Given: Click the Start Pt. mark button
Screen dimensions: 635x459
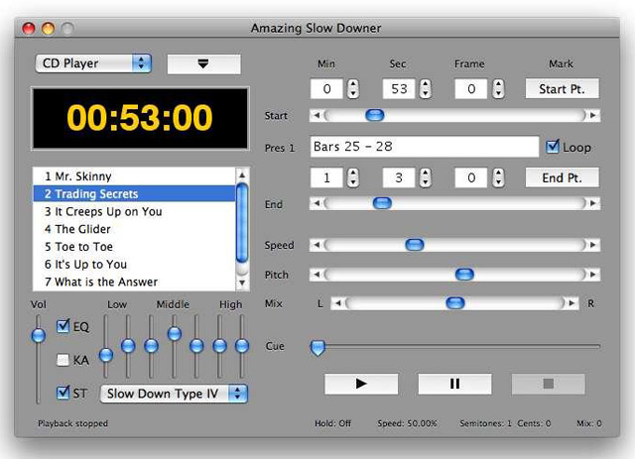Looking at the screenshot, I should (562, 88).
